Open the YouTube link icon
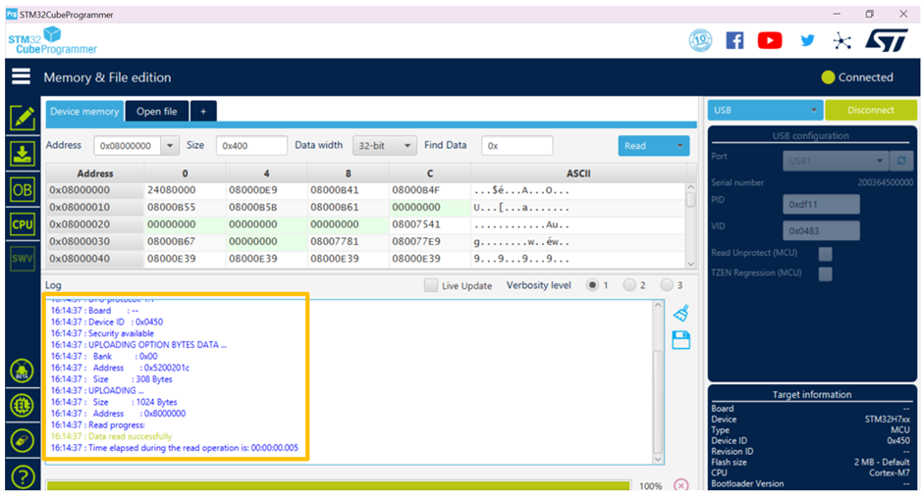923x497 pixels. tap(770, 40)
